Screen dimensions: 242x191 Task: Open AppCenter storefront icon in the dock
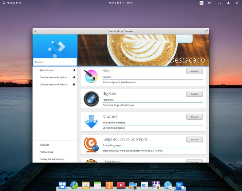tap(156, 185)
